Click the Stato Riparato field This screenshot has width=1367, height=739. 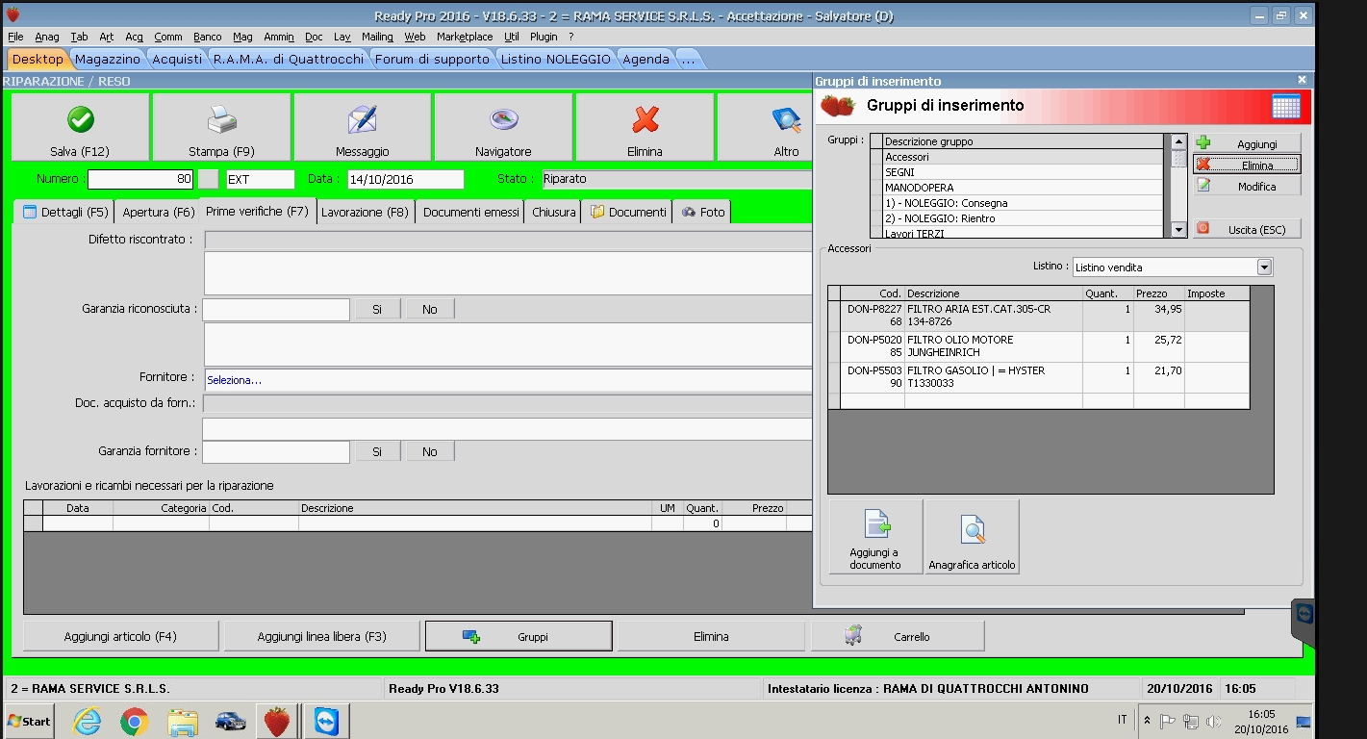point(676,179)
